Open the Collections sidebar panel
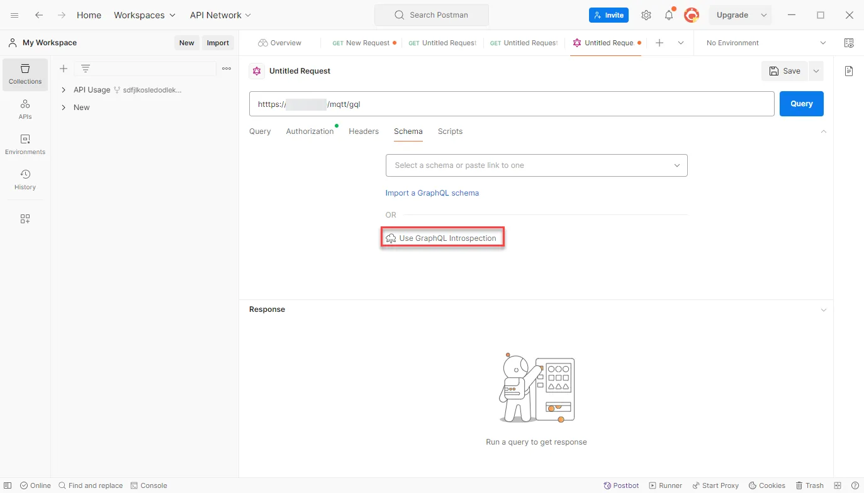Image resolution: width=864 pixels, height=493 pixels. click(25, 74)
